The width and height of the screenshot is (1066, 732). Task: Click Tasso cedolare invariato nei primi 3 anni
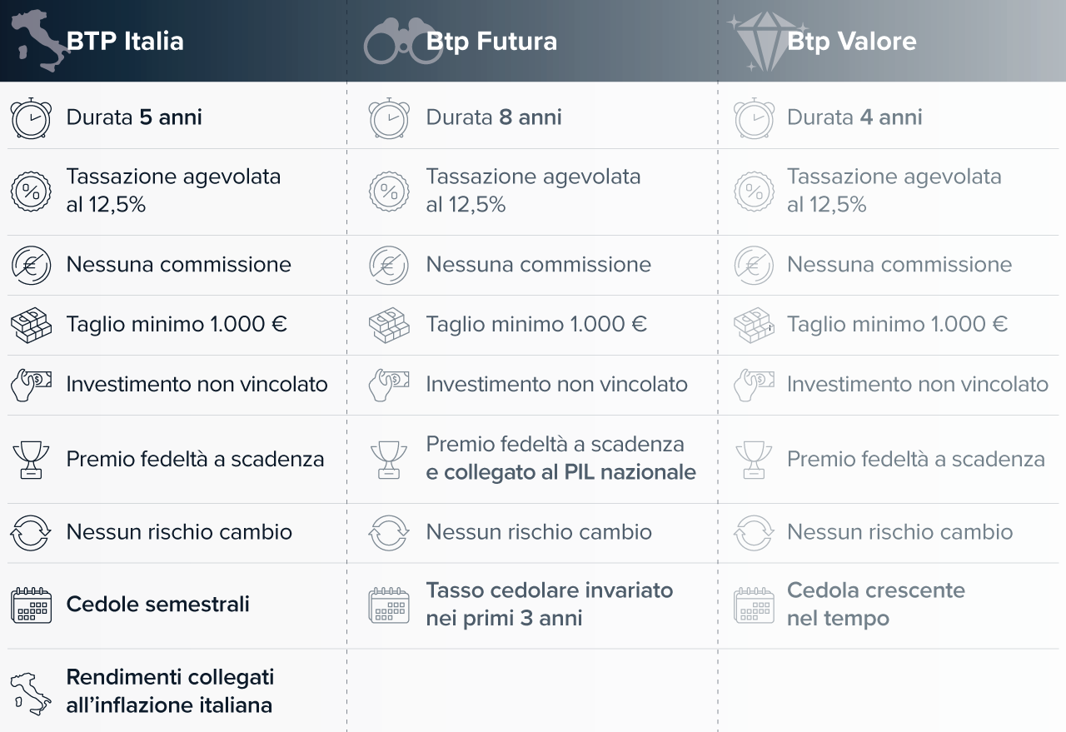tap(550, 605)
